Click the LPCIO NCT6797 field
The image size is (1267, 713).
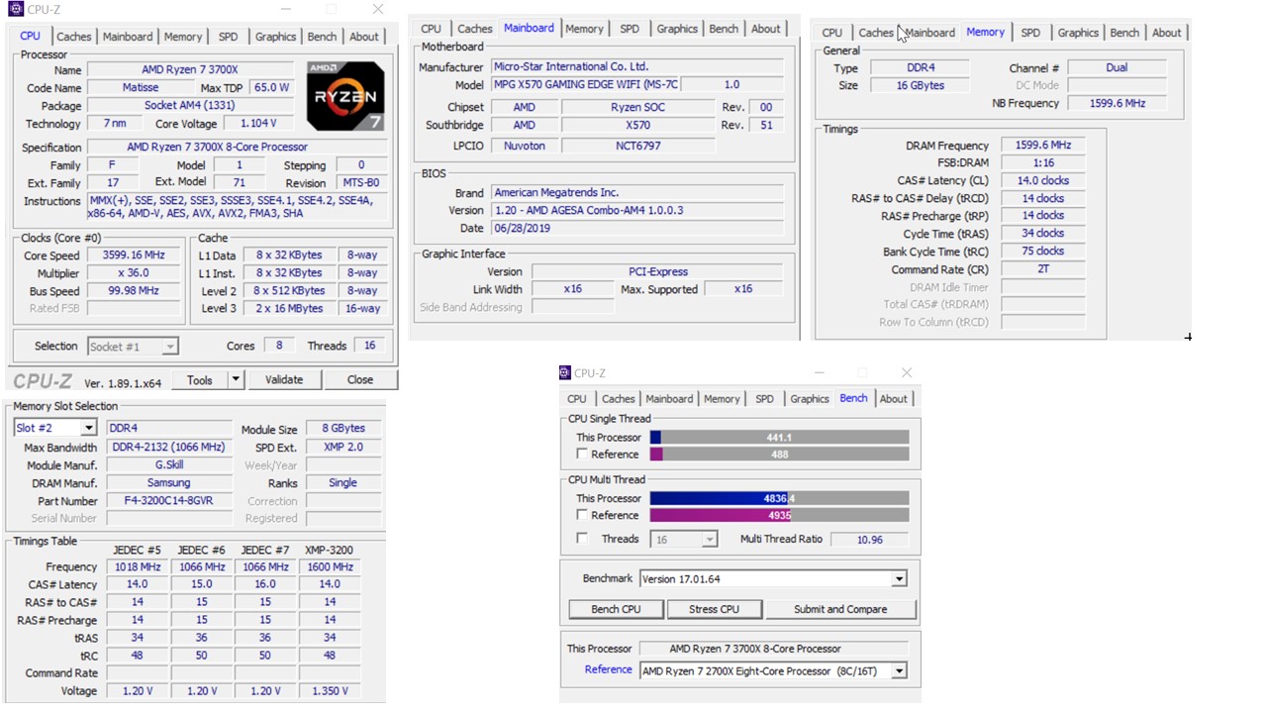637,146
